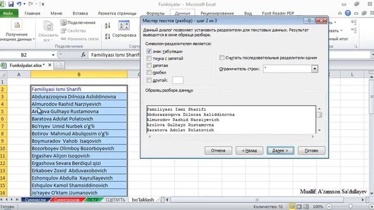Sort ascending with the A-to-Z icon
Screen dimensions: 374x210
[108, 26]
